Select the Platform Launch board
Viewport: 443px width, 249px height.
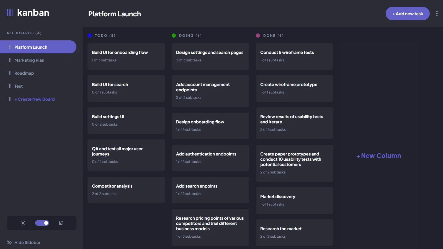[31, 47]
